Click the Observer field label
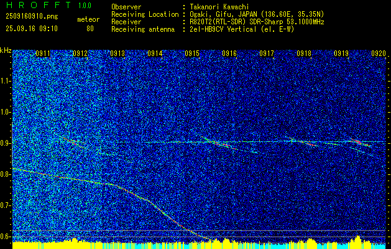 click(126, 7)
